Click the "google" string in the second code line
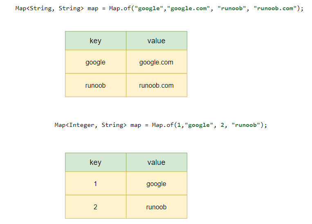The image size is (312, 224). [x=199, y=125]
